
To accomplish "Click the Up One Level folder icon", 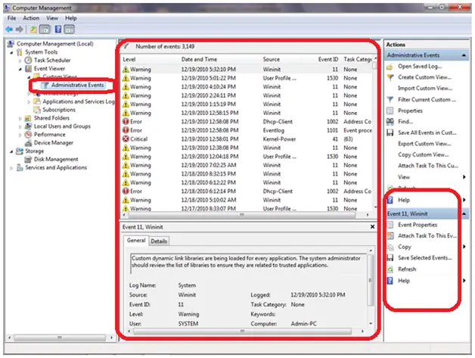I will pos(33,30).
